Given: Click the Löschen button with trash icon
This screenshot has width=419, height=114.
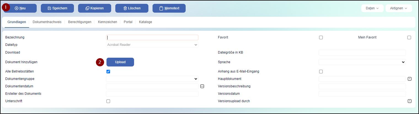Looking at the screenshot, I should click(132, 8).
